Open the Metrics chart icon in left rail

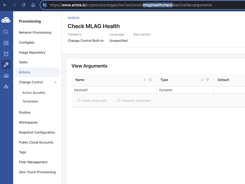tap(6, 76)
